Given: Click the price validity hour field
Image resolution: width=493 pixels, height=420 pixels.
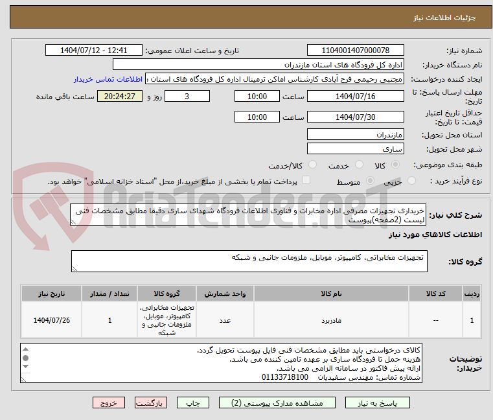Looking at the screenshot, I should coord(257,117).
